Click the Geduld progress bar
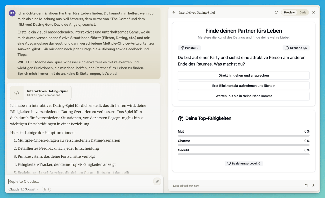 point(243,154)
